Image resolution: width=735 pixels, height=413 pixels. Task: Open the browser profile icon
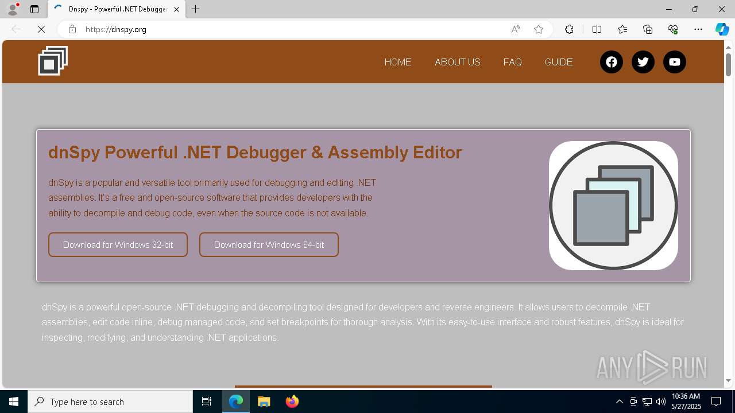pos(13,9)
